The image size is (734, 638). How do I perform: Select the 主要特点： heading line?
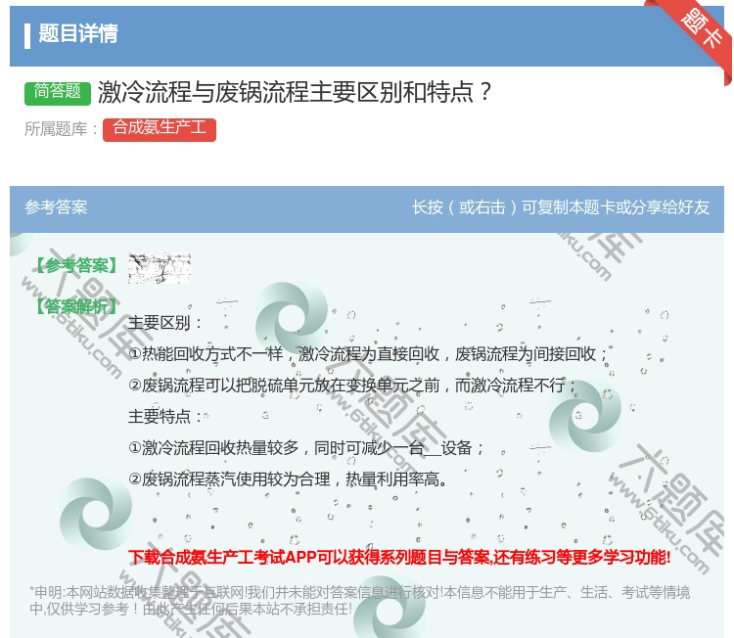coord(164,417)
